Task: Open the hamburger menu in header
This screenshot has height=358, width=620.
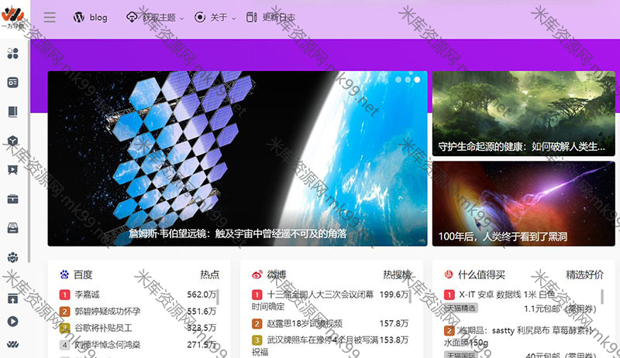Action: point(50,17)
